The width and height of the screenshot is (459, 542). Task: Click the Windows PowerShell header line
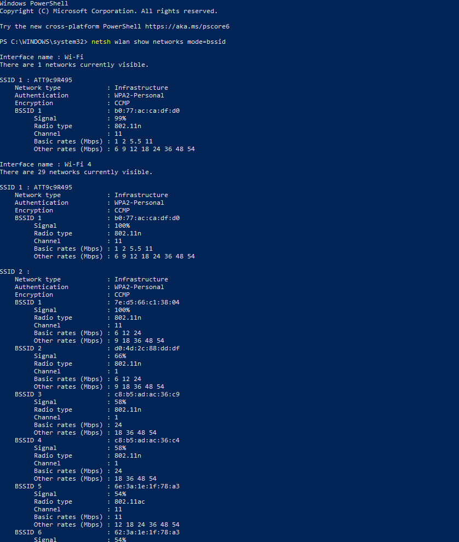(34, 3)
